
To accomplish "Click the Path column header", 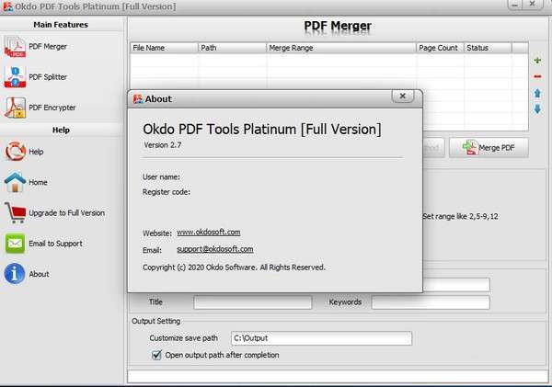I will (232, 48).
